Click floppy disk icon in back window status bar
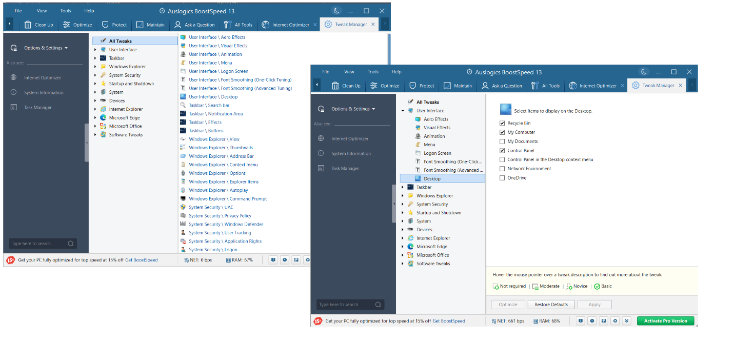734x342 pixels. (296, 260)
